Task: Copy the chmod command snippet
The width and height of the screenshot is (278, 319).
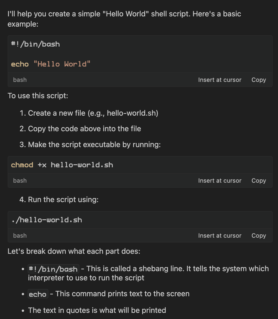Action: (x=258, y=180)
